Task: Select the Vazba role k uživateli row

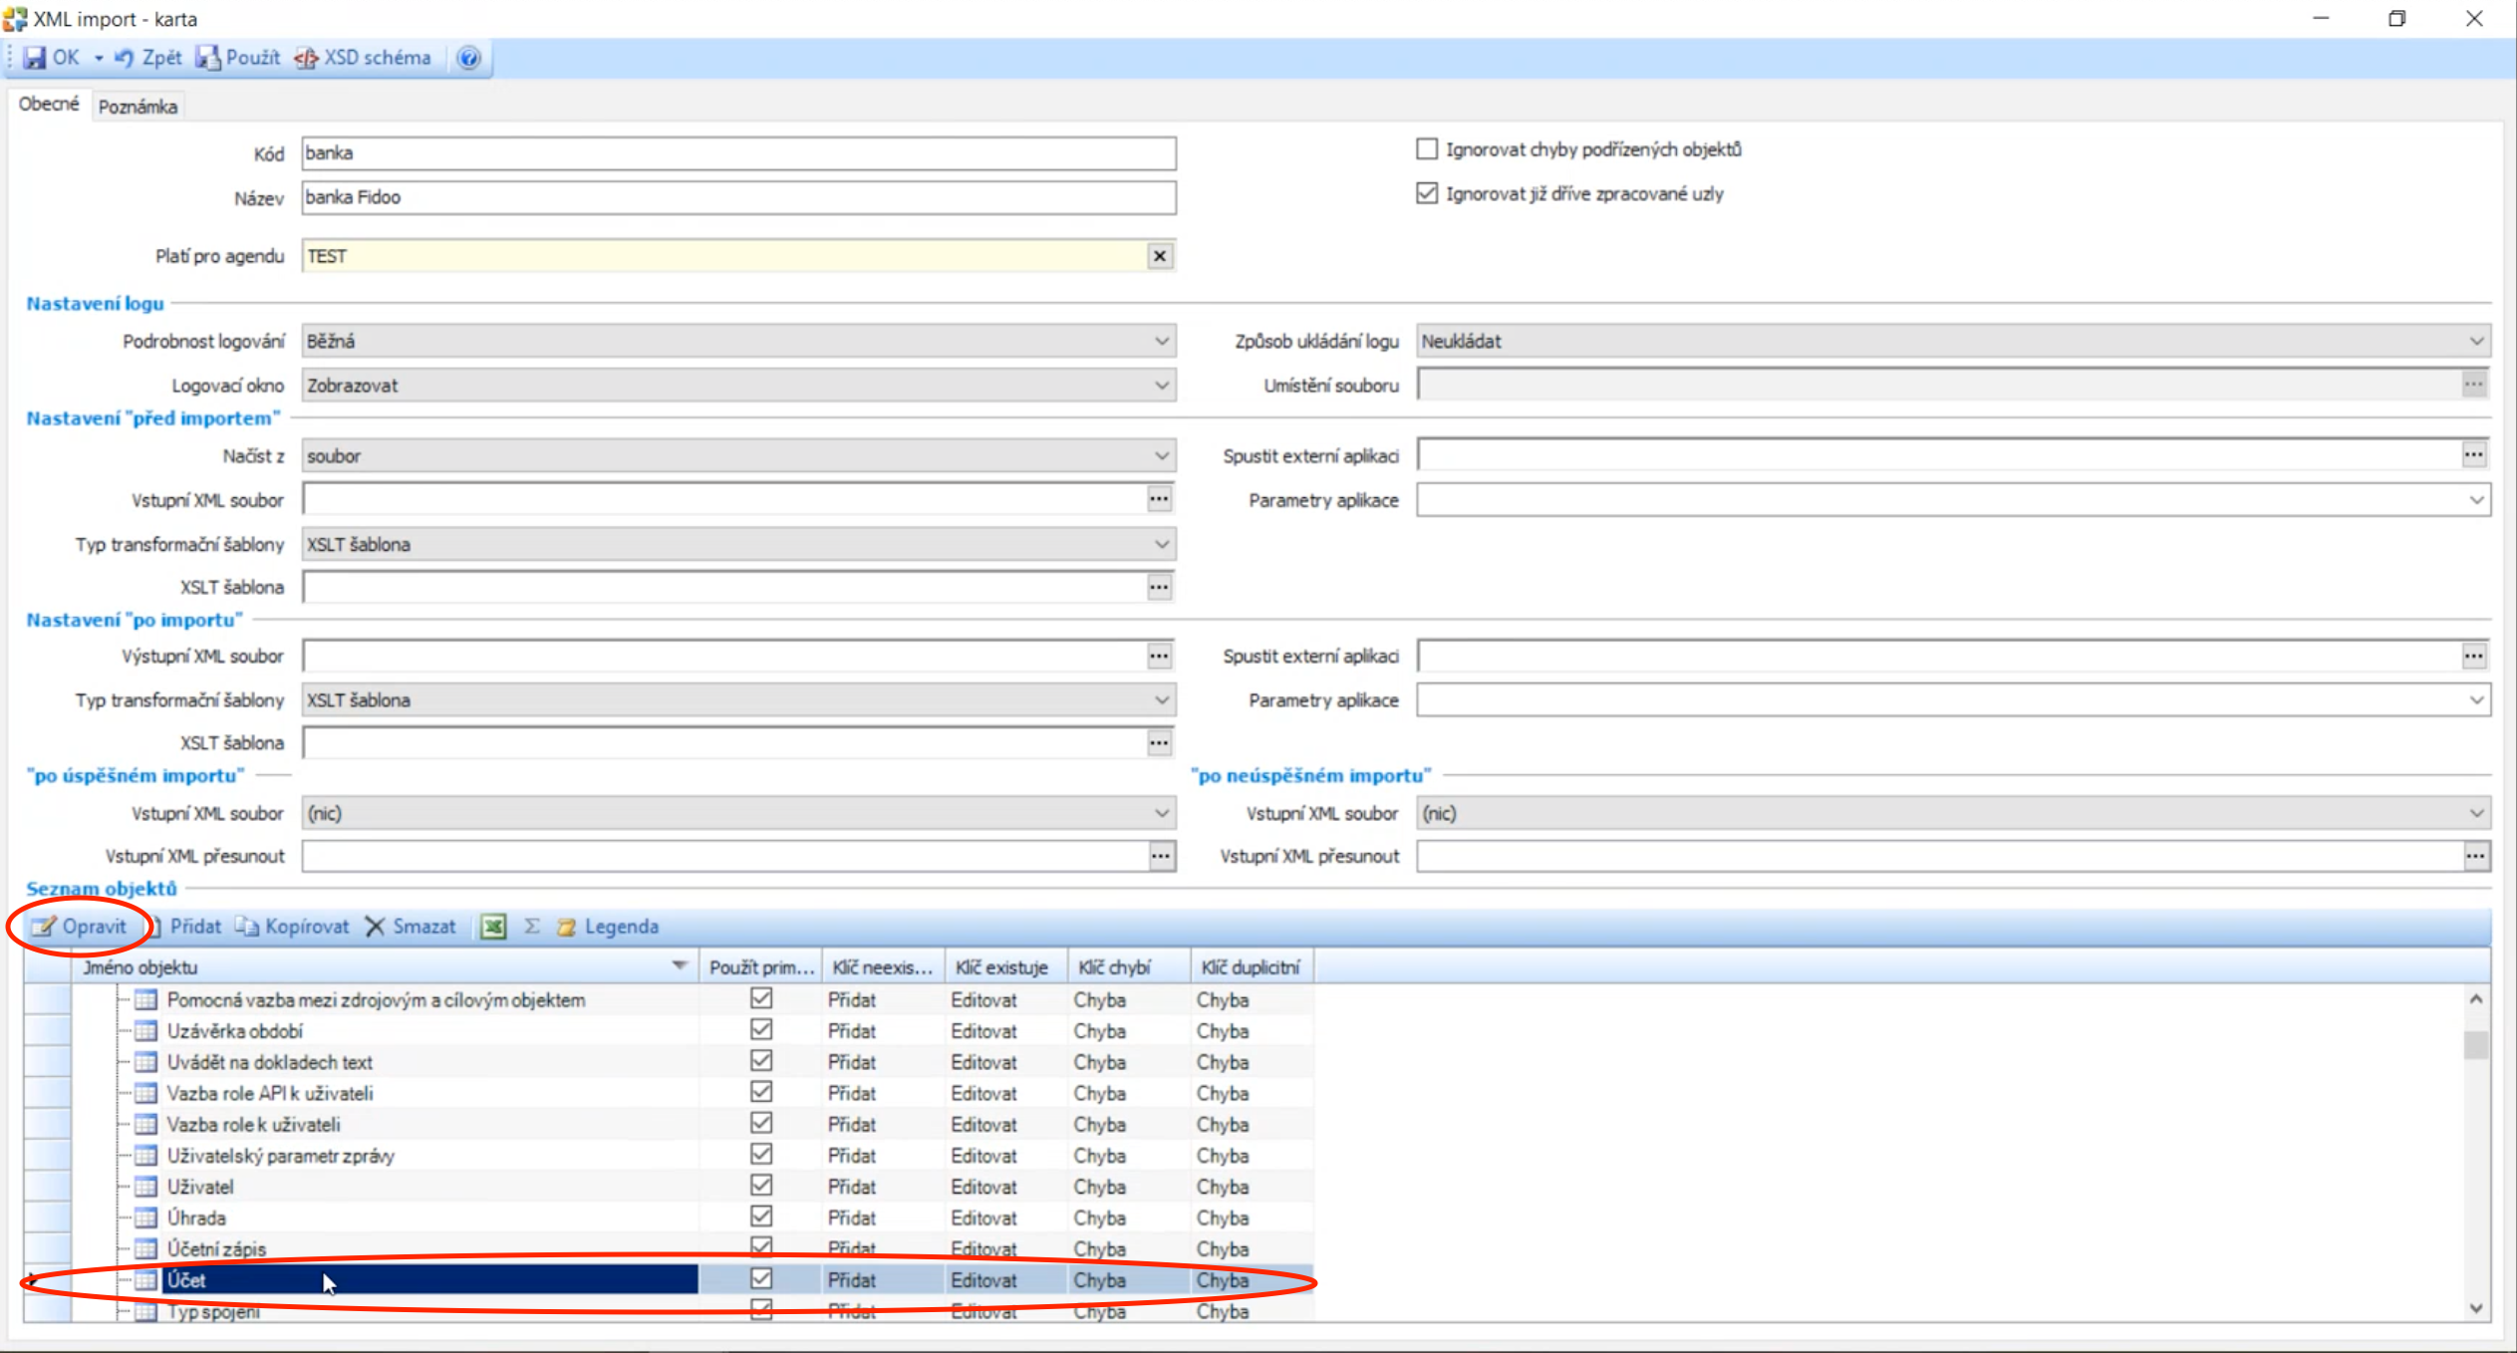Action: click(x=668, y=1124)
